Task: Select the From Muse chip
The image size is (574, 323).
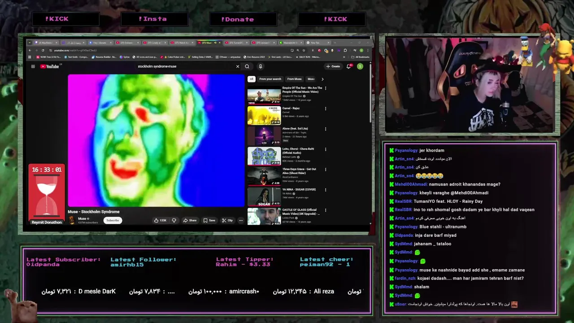Action: point(295,79)
